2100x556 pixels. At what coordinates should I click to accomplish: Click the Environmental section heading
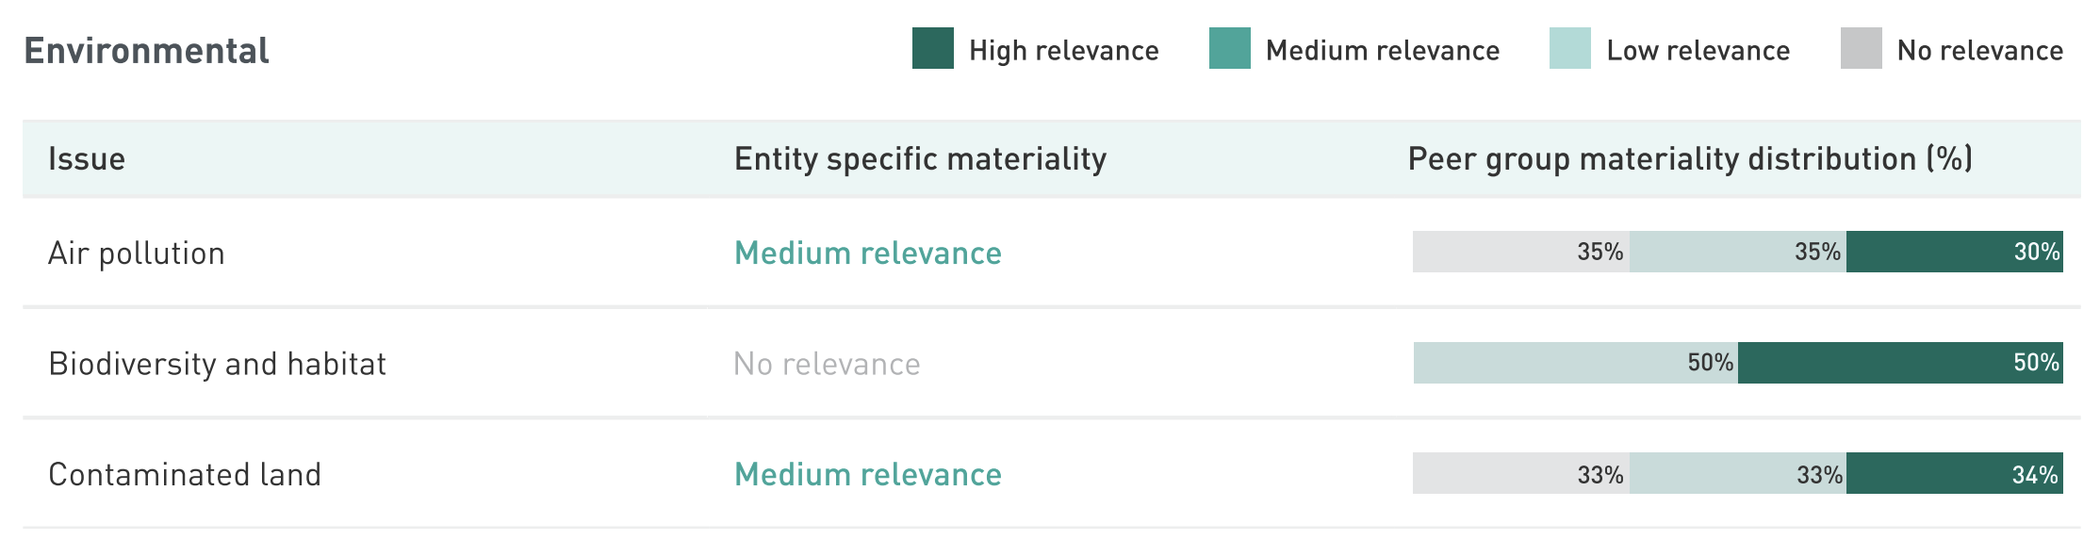click(x=146, y=51)
